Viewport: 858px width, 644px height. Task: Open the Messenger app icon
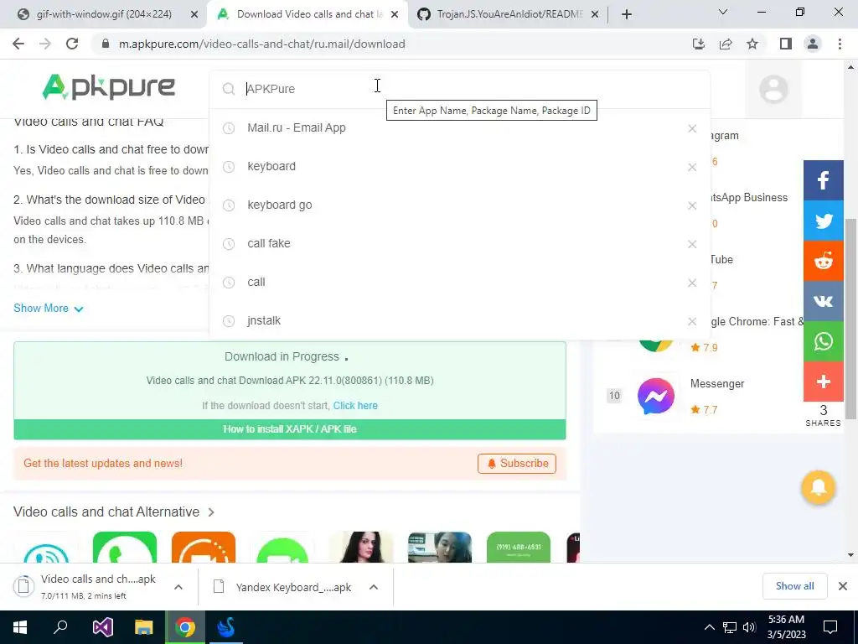click(655, 396)
